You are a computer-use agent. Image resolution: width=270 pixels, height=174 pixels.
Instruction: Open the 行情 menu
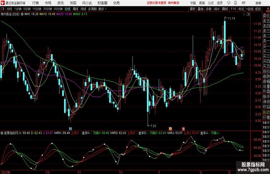click(x=35, y=3)
